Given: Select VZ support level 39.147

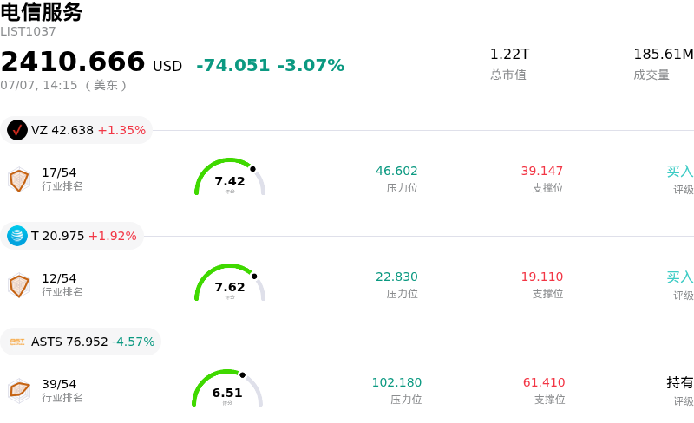Looking at the screenshot, I should [541, 171].
